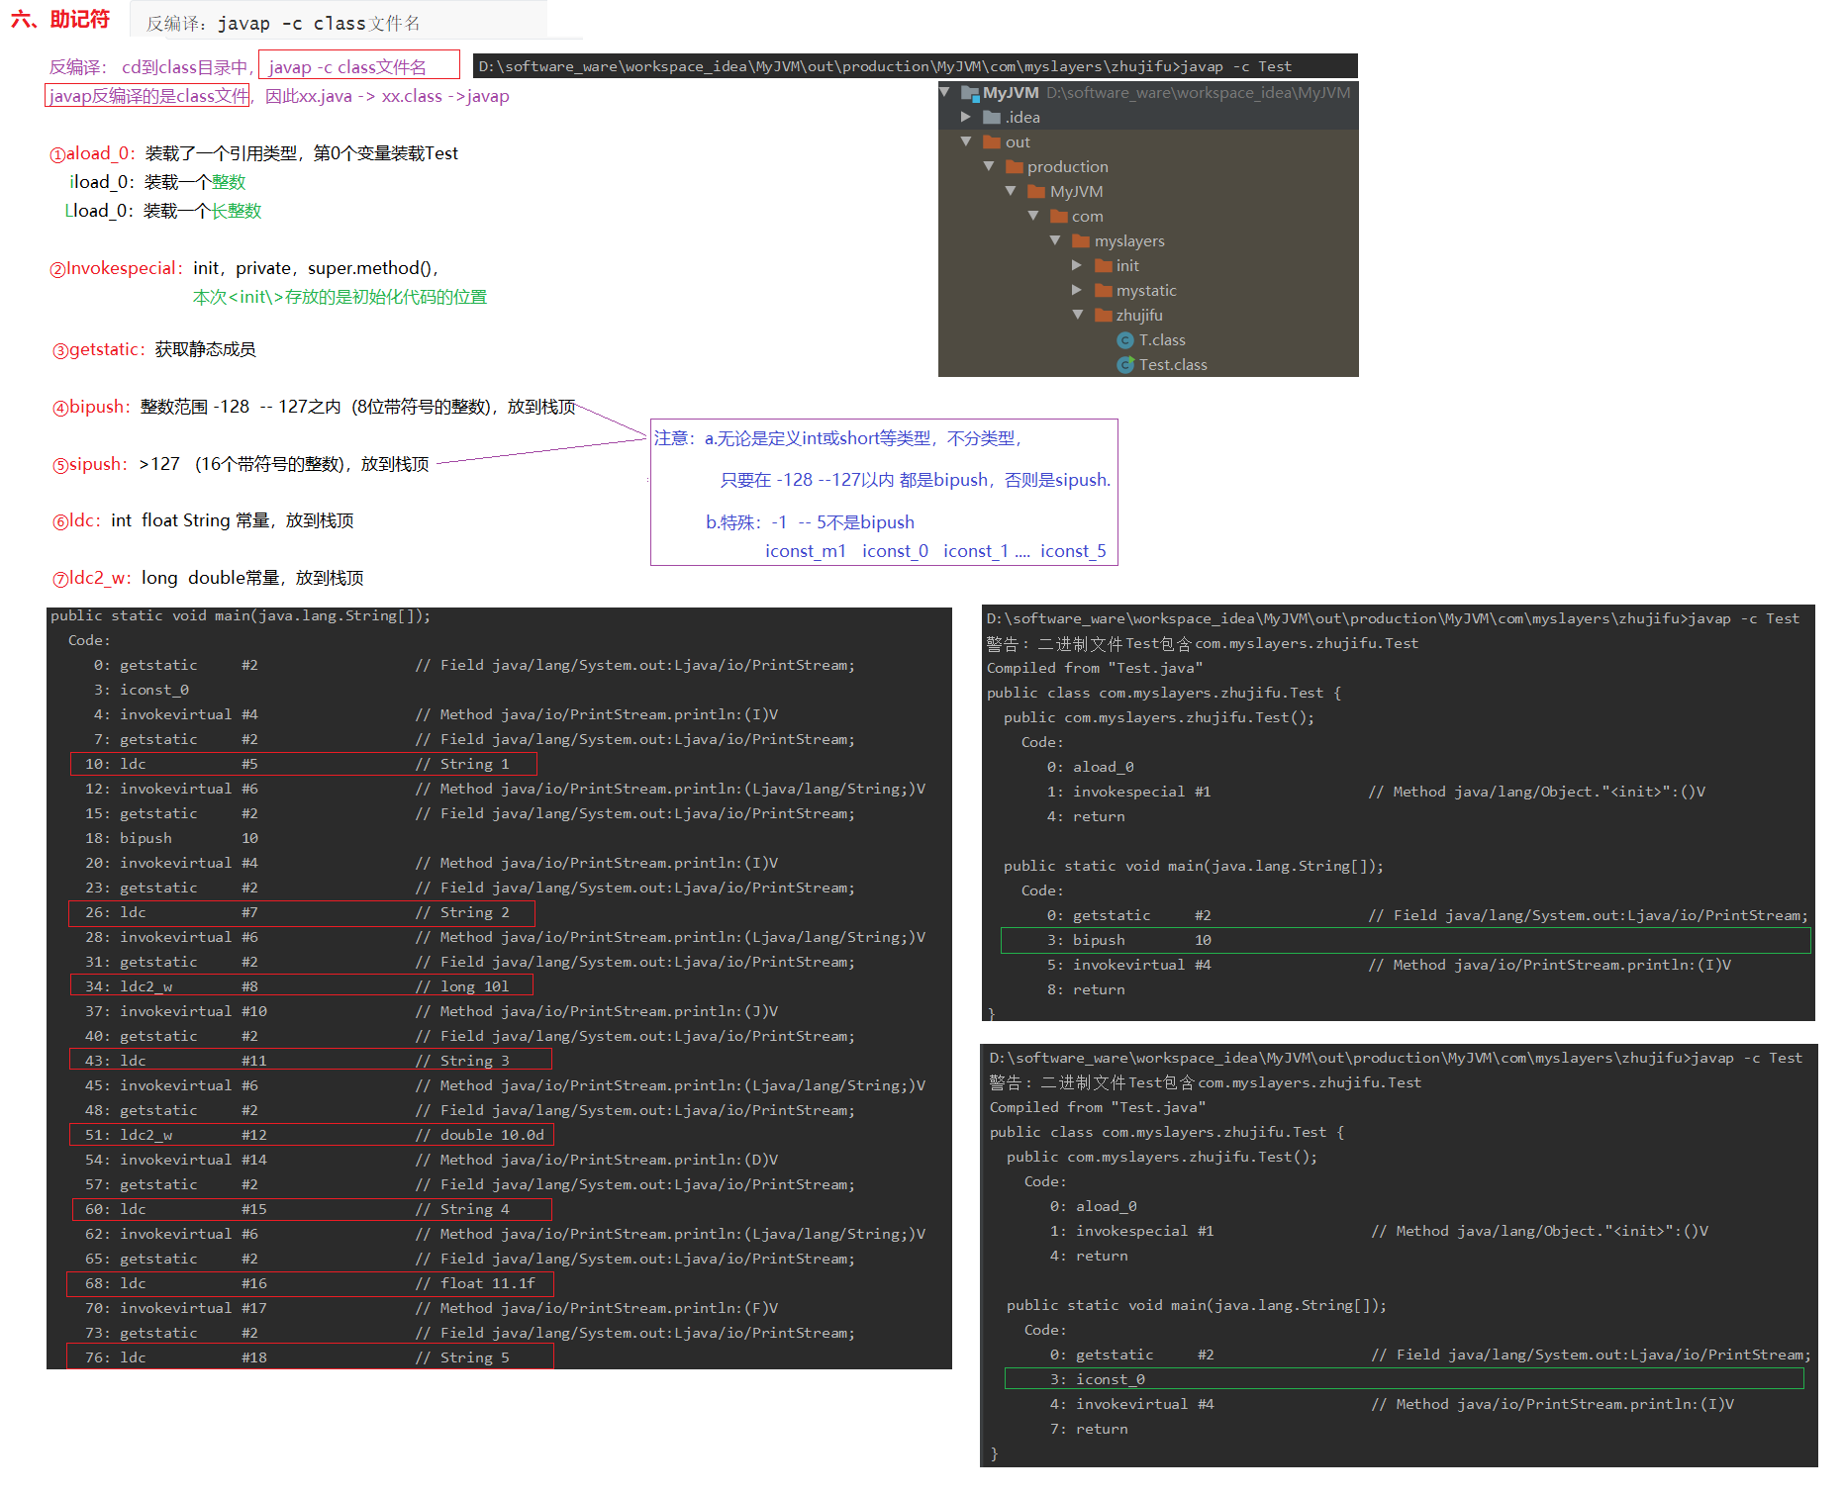The height and width of the screenshot is (1496, 1845).
Task: Click the 'javap -c class文件名' red box
Action: click(x=358, y=66)
